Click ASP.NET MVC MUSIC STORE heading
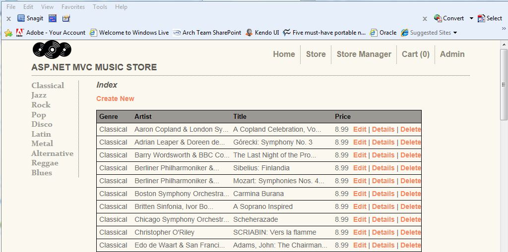 (x=94, y=67)
